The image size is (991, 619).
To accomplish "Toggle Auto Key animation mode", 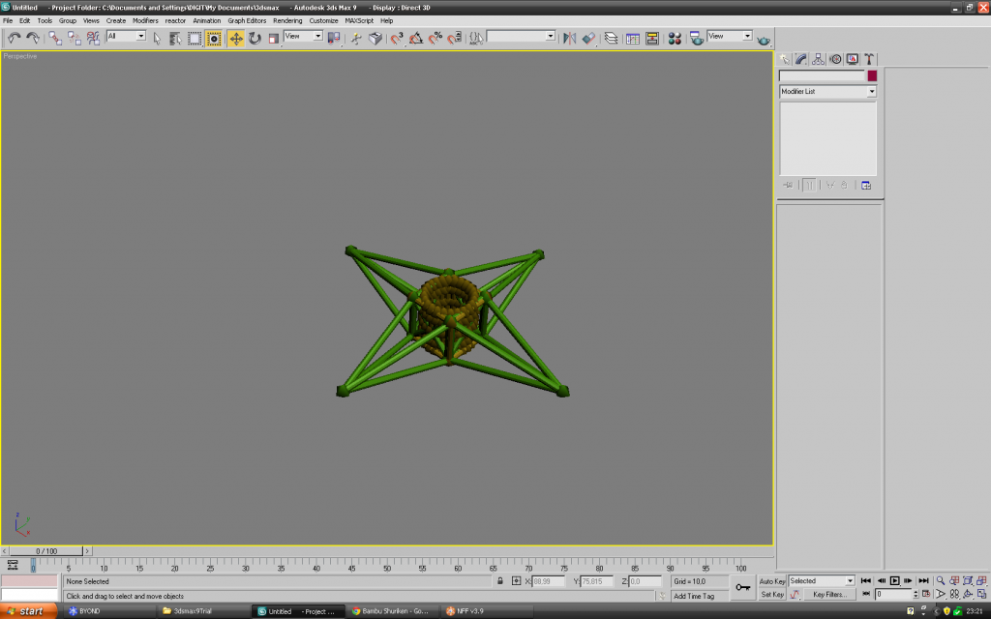I will tap(772, 581).
